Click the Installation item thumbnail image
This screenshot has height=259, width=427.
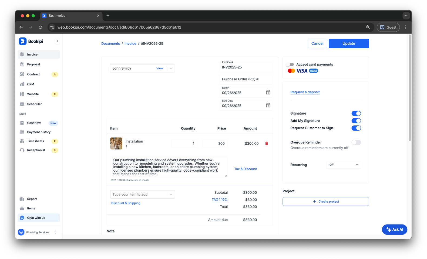point(116,144)
